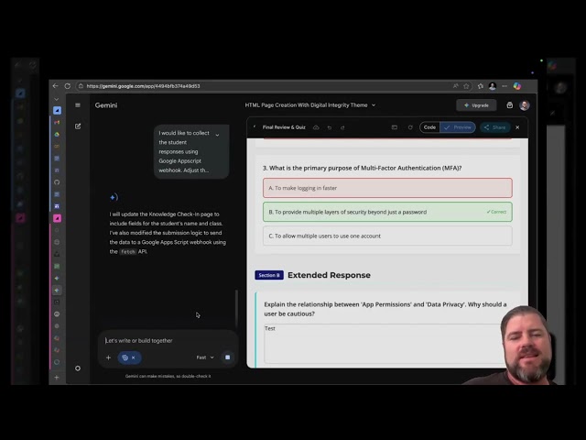Select answer B. To provide multiple layers of security
Viewport: 586px width, 440px height.
387,212
